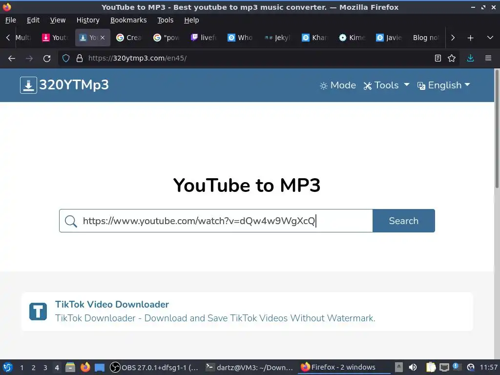Switch to workspace 2
This screenshot has height=375, width=500.
[x=34, y=368]
